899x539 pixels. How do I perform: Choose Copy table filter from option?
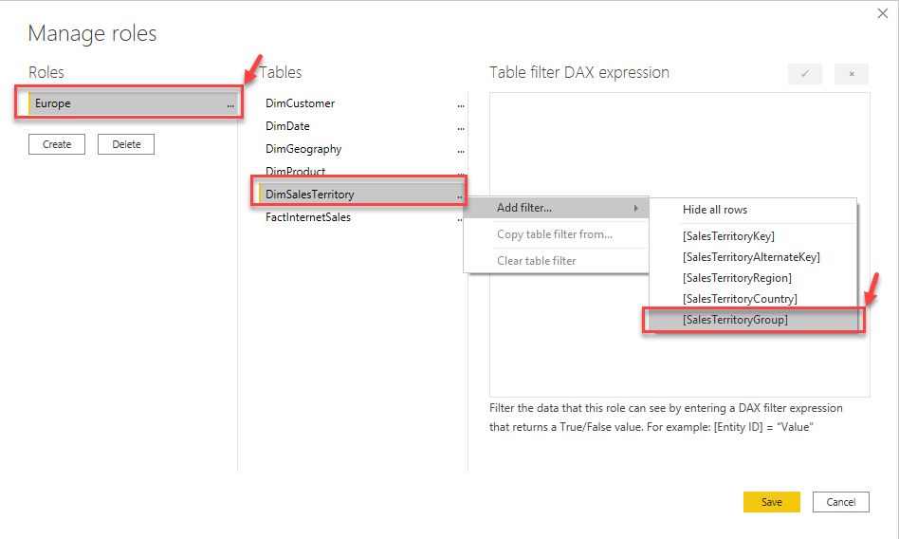(x=556, y=234)
